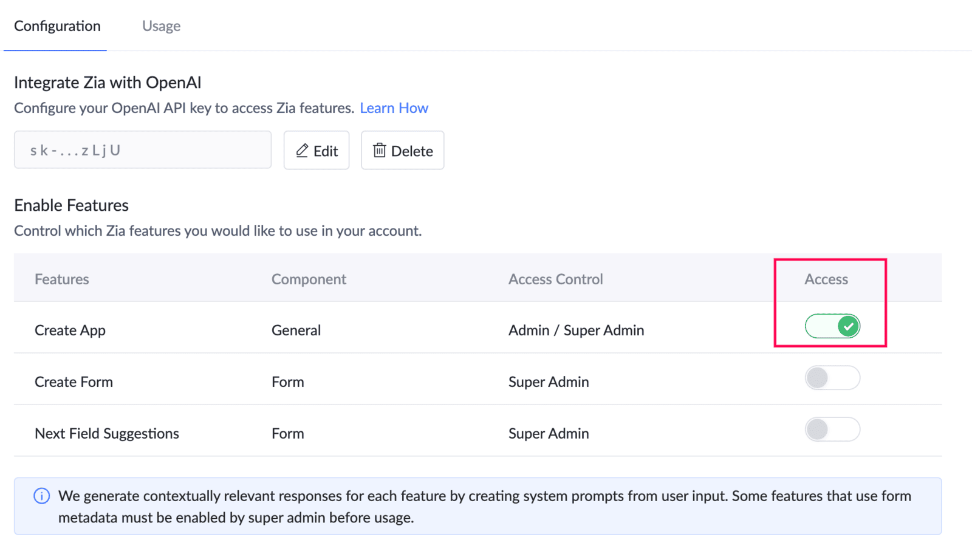Viewport: 972px width, 551px height.
Task: Click the Enable Features heading
Action: 71,205
